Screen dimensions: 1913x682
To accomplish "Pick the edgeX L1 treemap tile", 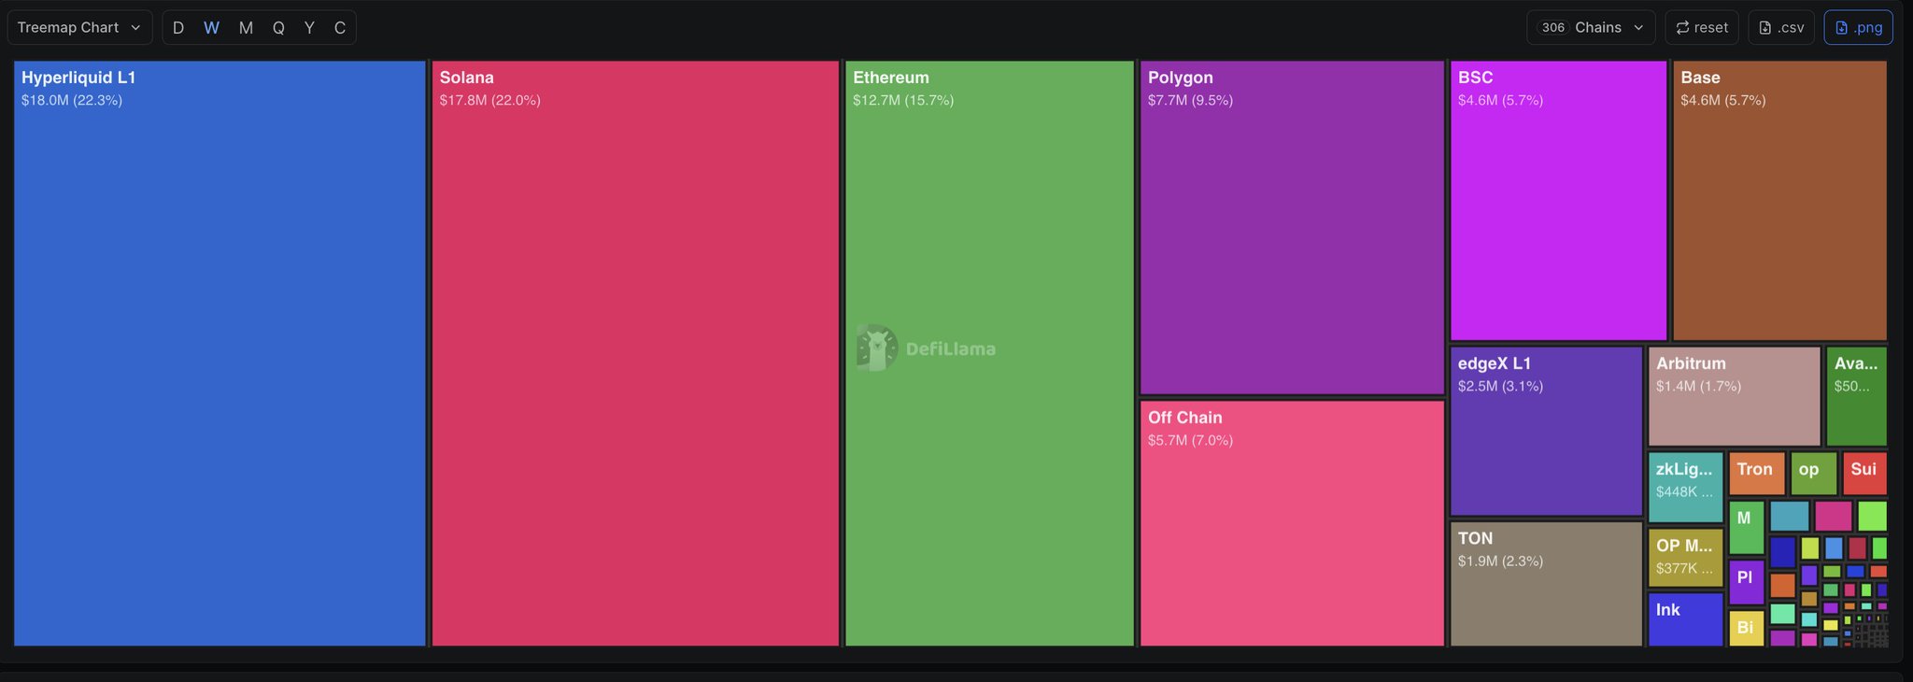I will [1546, 432].
